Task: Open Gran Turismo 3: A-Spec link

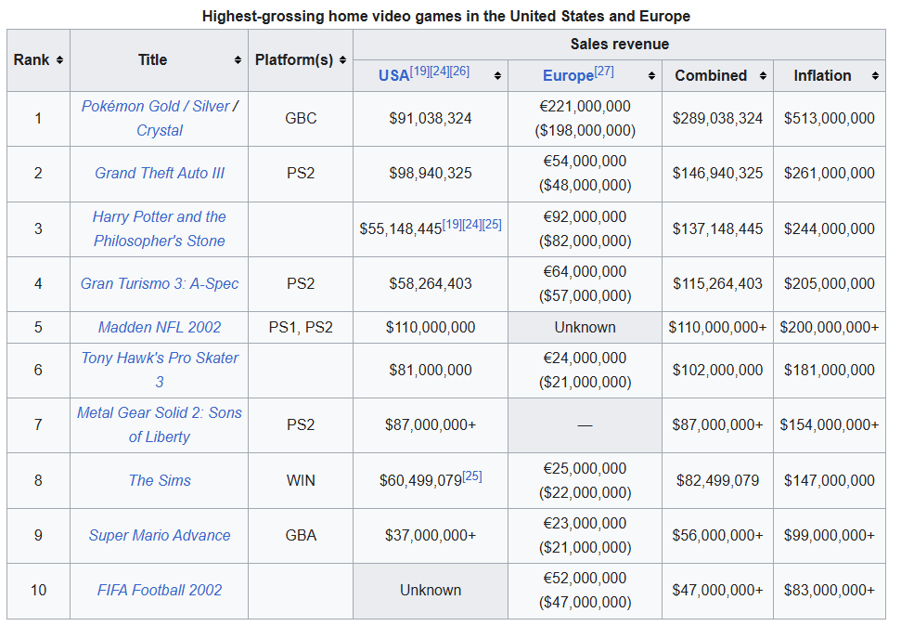Action: coord(160,284)
